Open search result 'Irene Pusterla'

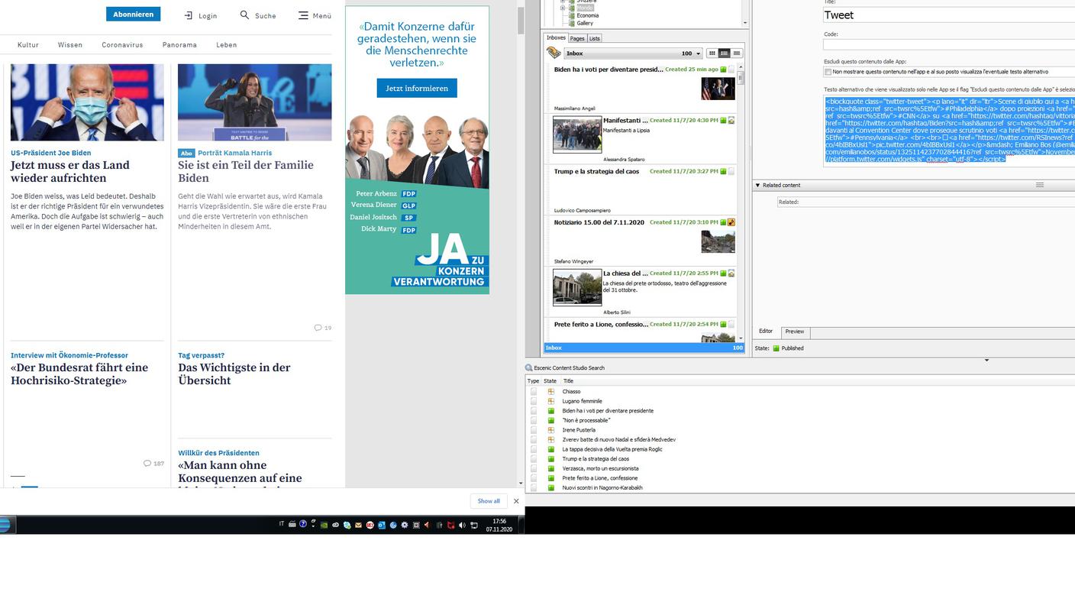coord(579,430)
